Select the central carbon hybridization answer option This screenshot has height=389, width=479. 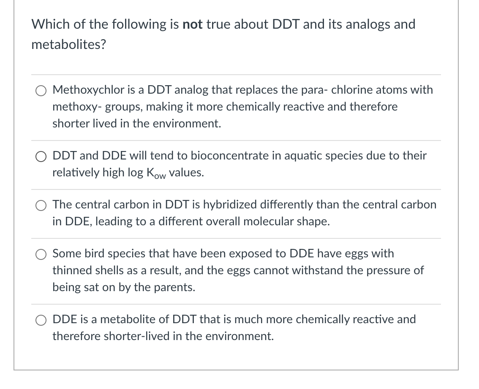[x=41, y=205]
